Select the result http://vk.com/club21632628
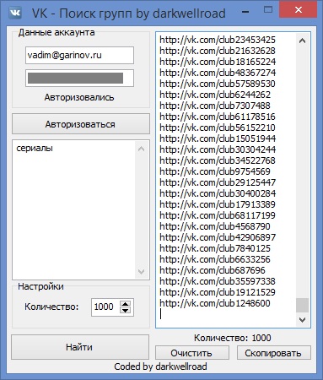This screenshot has height=380, width=323. [218, 51]
